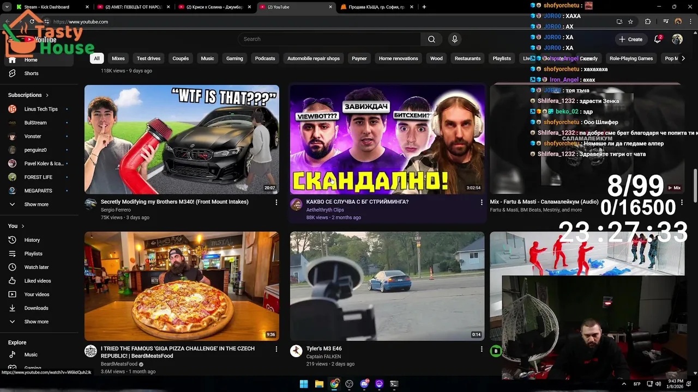The image size is (698, 392).
Task: Open OBS Studio from the taskbar
Action: coord(349,384)
